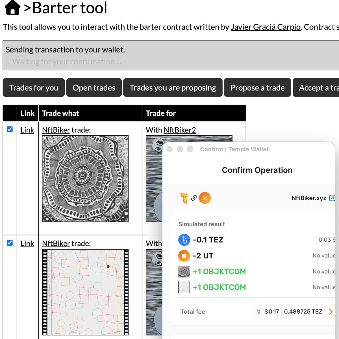Open the Trades for you tab
This screenshot has height=339, width=339.
[x=34, y=88]
